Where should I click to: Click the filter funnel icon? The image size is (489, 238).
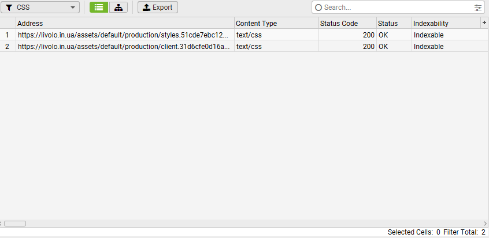pyautogui.click(x=9, y=7)
